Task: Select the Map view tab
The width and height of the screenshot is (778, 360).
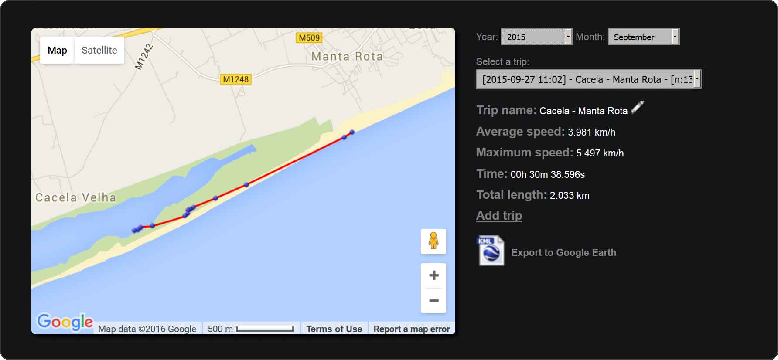Action: (x=57, y=50)
